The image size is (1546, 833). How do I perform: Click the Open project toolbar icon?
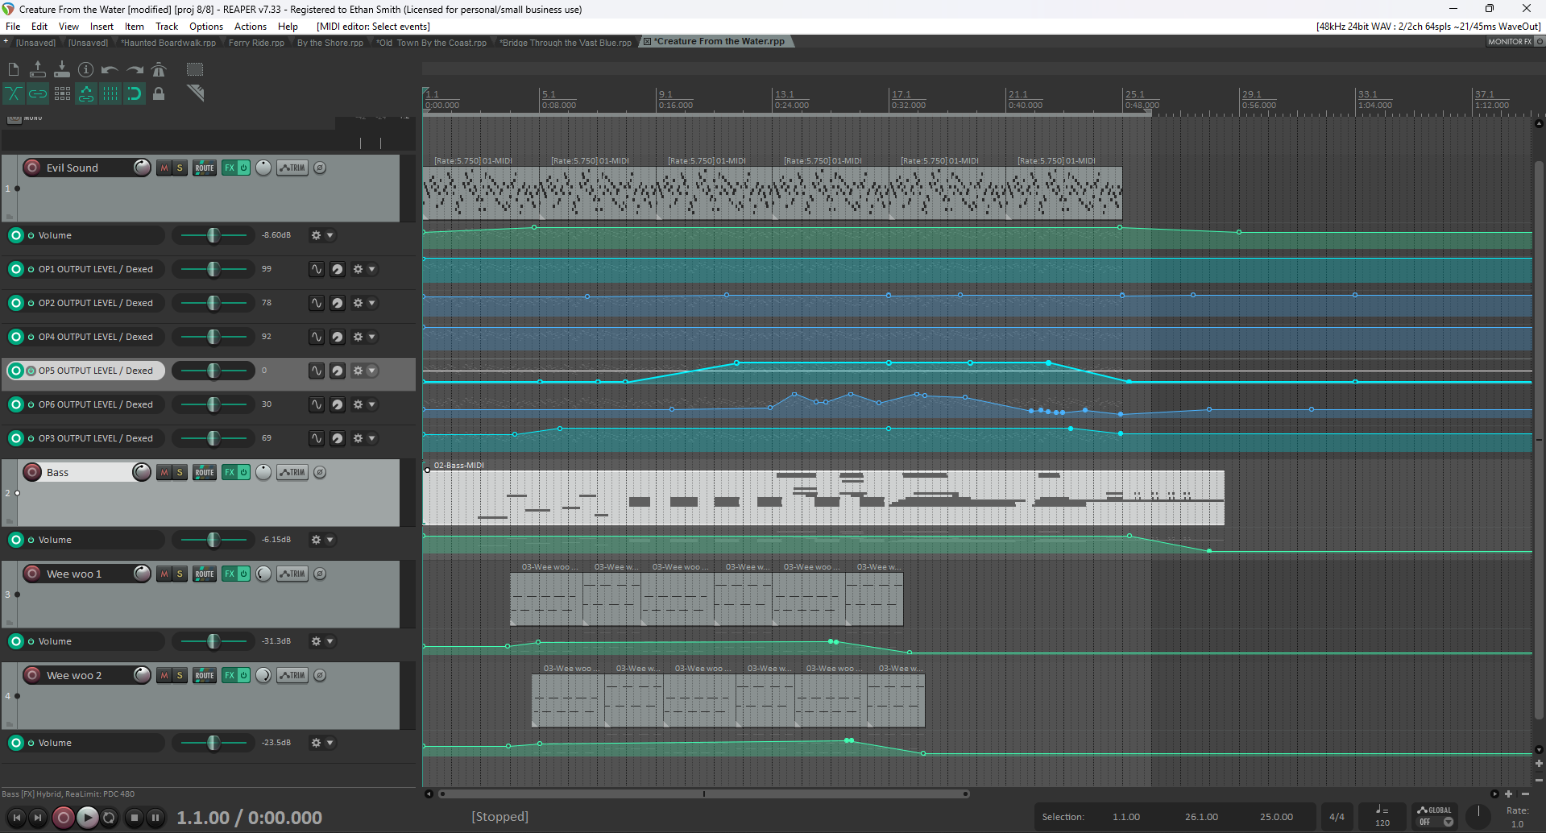(38, 70)
